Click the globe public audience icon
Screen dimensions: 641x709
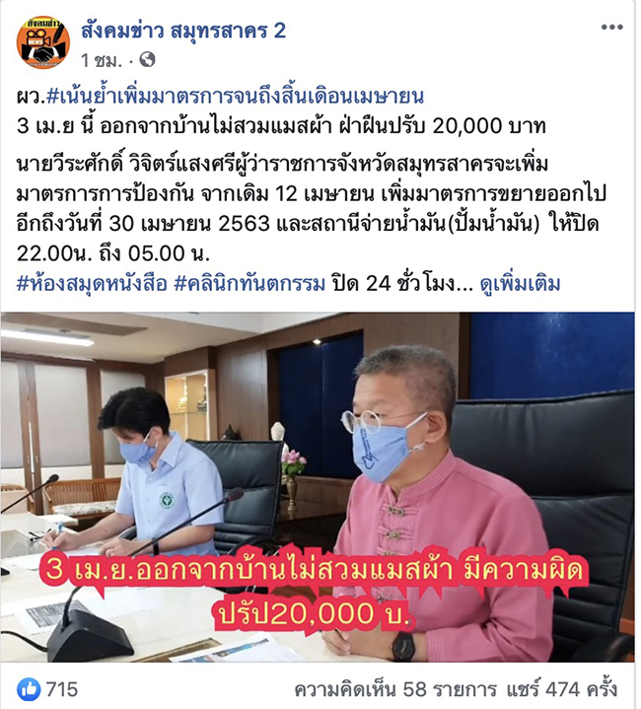point(147,59)
